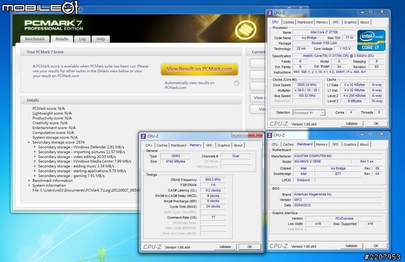Expand the video editing secondary storage row
This screenshot has width=405, height=262.
tap(35, 157)
